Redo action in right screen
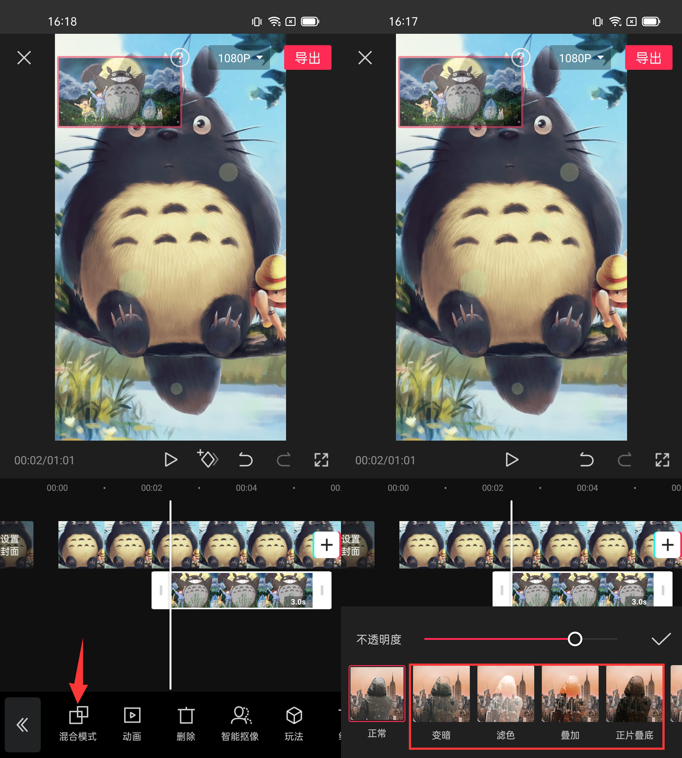 (624, 460)
